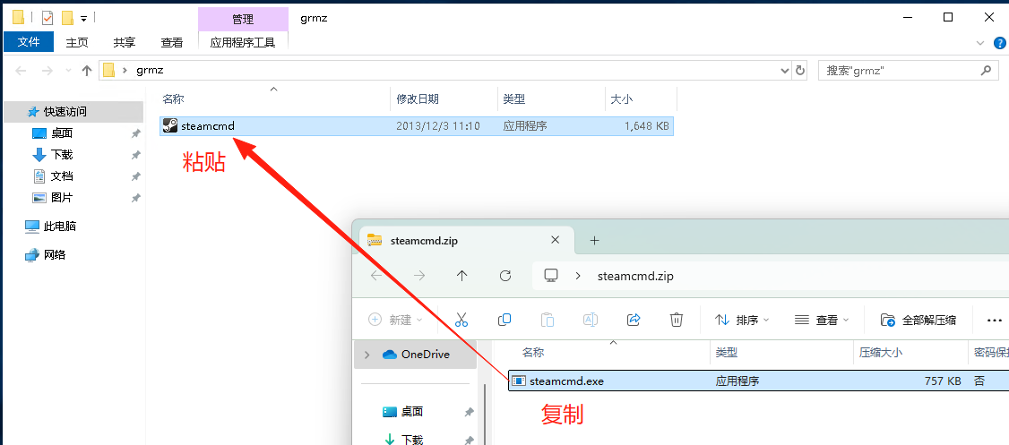Select 此电脑 in the navigation pane

(x=60, y=227)
